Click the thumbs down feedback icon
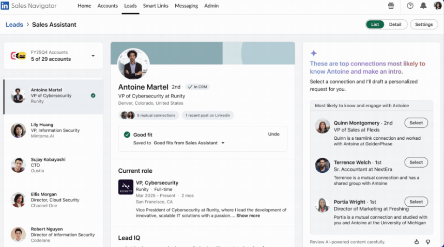Viewport: 444px width, 247px height. 428,242
